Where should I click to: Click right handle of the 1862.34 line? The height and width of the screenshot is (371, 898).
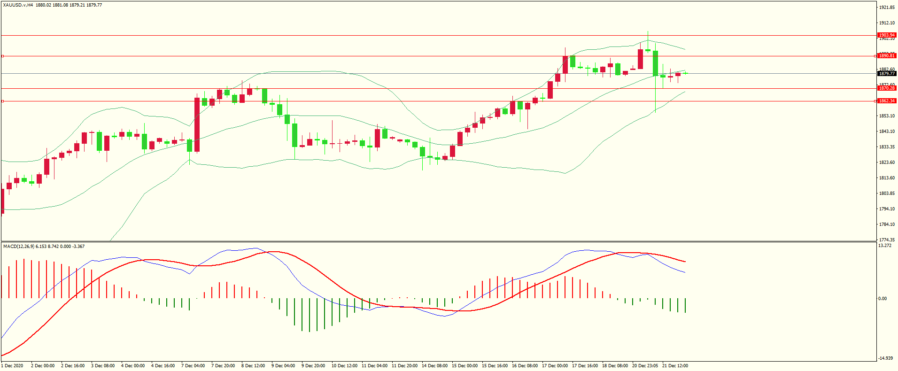(875, 101)
